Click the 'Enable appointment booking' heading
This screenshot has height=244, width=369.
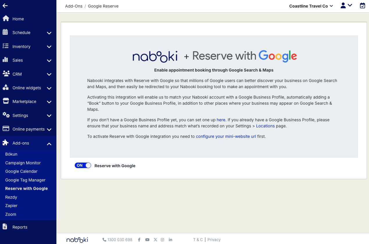tap(214, 70)
